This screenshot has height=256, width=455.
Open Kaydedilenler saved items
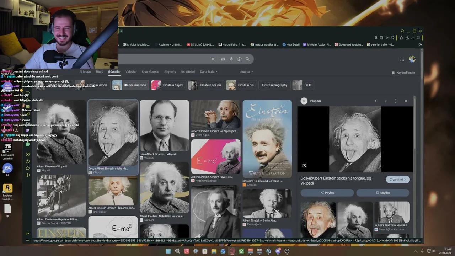[x=403, y=73]
